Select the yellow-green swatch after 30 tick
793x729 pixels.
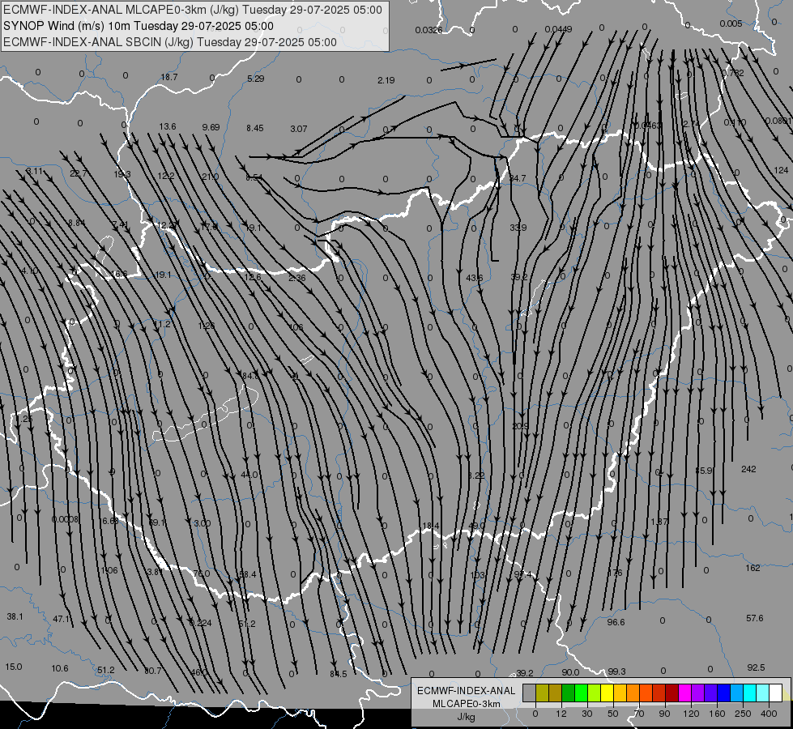pyautogui.click(x=595, y=693)
